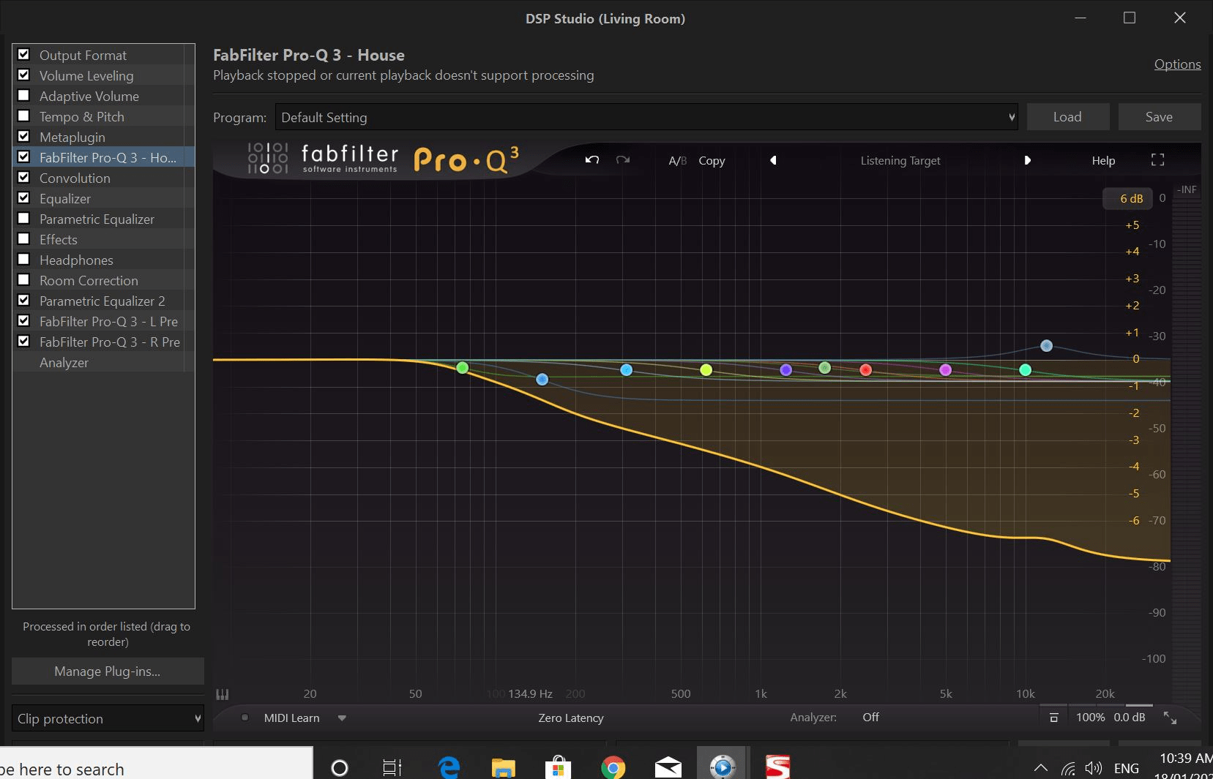
Task: Launch Google Chrome from the taskbar
Action: coord(613,767)
